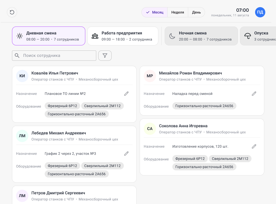Focus the Поиск сотрудника search field

(54, 56)
